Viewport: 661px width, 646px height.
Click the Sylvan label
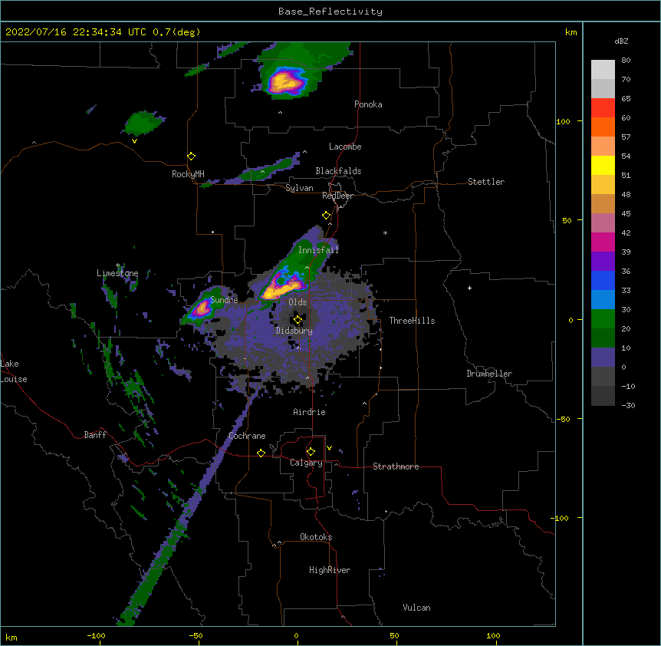(x=299, y=188)
